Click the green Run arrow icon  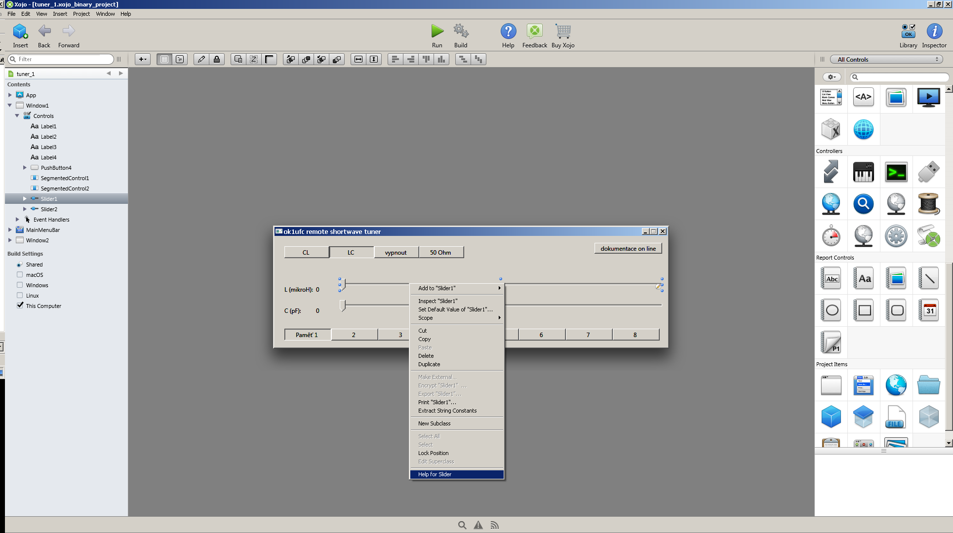(437, 32)
